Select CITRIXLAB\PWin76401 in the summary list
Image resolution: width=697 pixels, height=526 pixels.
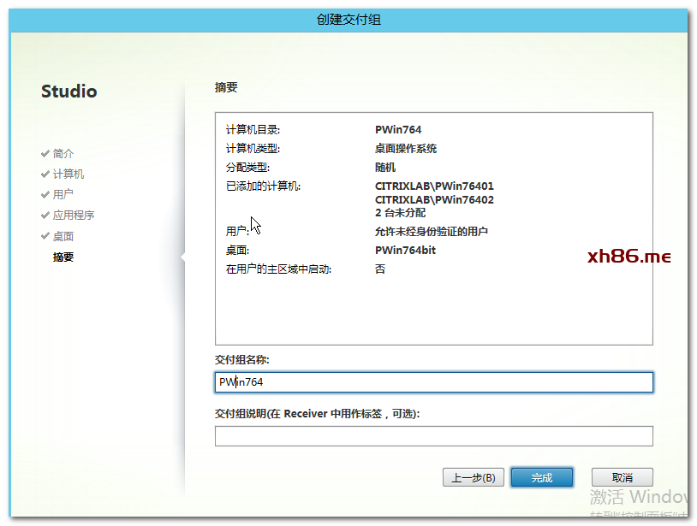(x=434, y=186)
